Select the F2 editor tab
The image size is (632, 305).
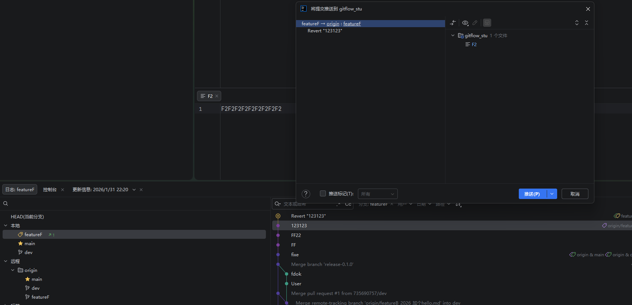click(x=209, y=96)
